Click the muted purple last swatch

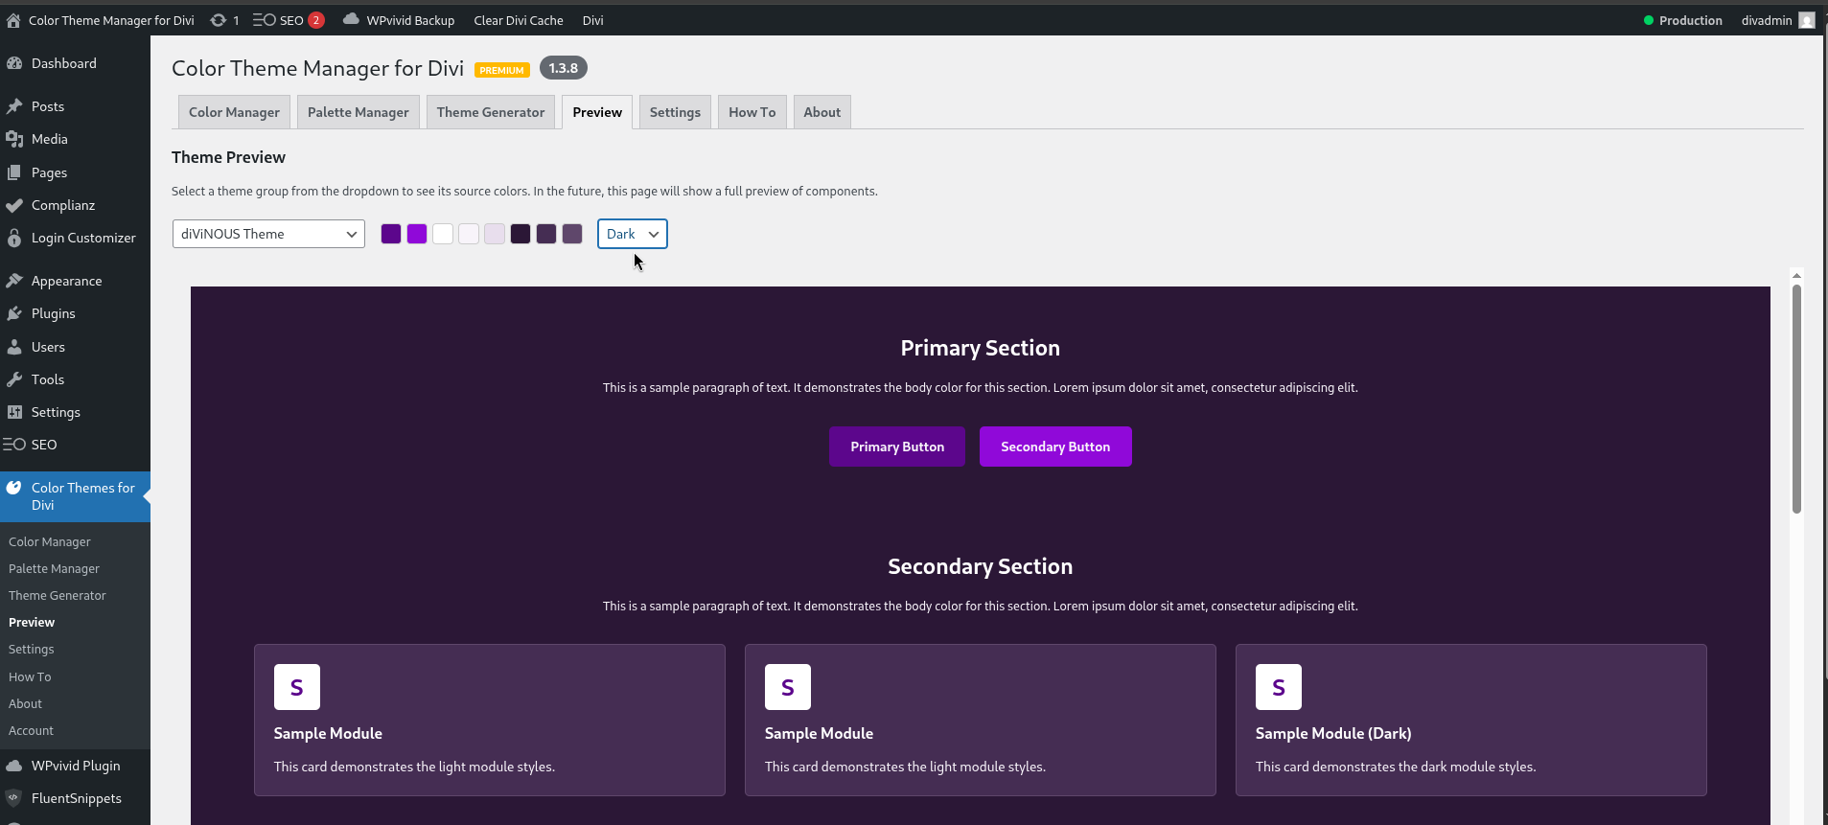click(572, 234)
